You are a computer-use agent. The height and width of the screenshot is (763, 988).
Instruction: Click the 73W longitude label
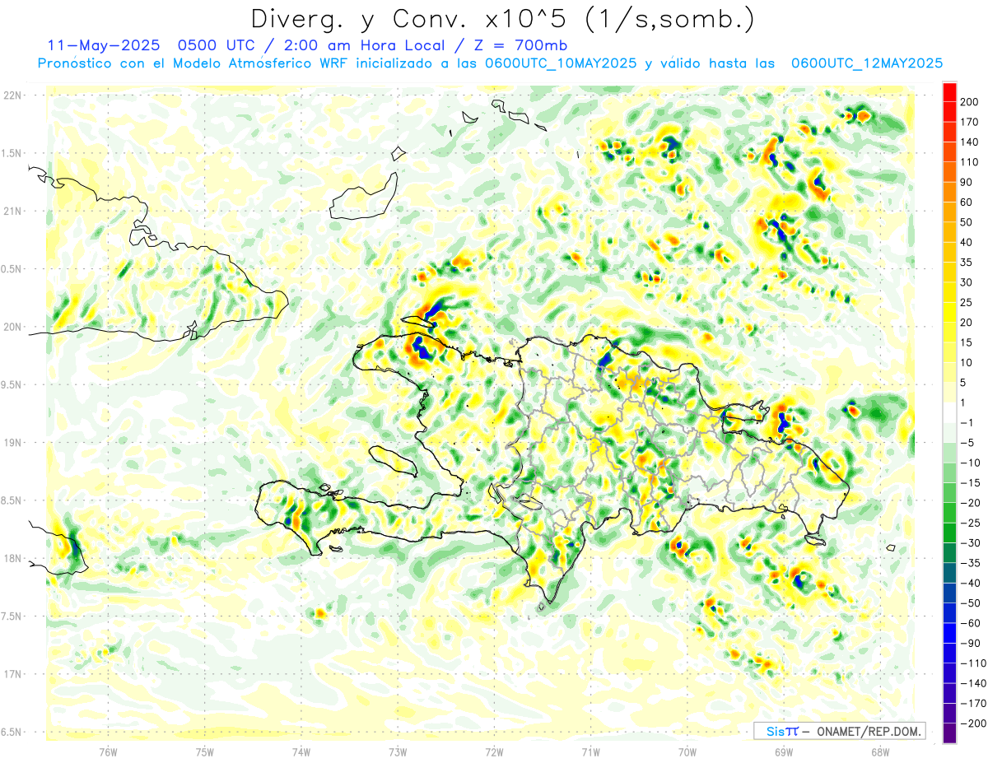398,751
